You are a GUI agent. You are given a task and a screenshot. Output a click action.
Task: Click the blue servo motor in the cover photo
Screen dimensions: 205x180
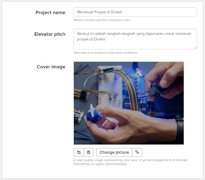94,115
